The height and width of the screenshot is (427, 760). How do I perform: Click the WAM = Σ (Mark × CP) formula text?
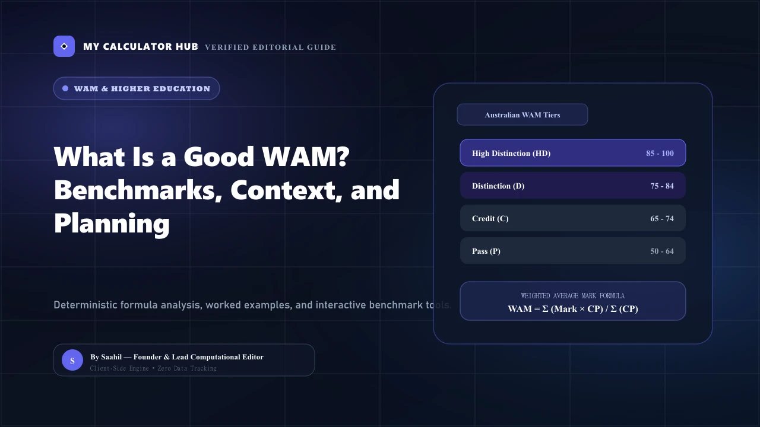pyautogui.click(x=573, y=308)
